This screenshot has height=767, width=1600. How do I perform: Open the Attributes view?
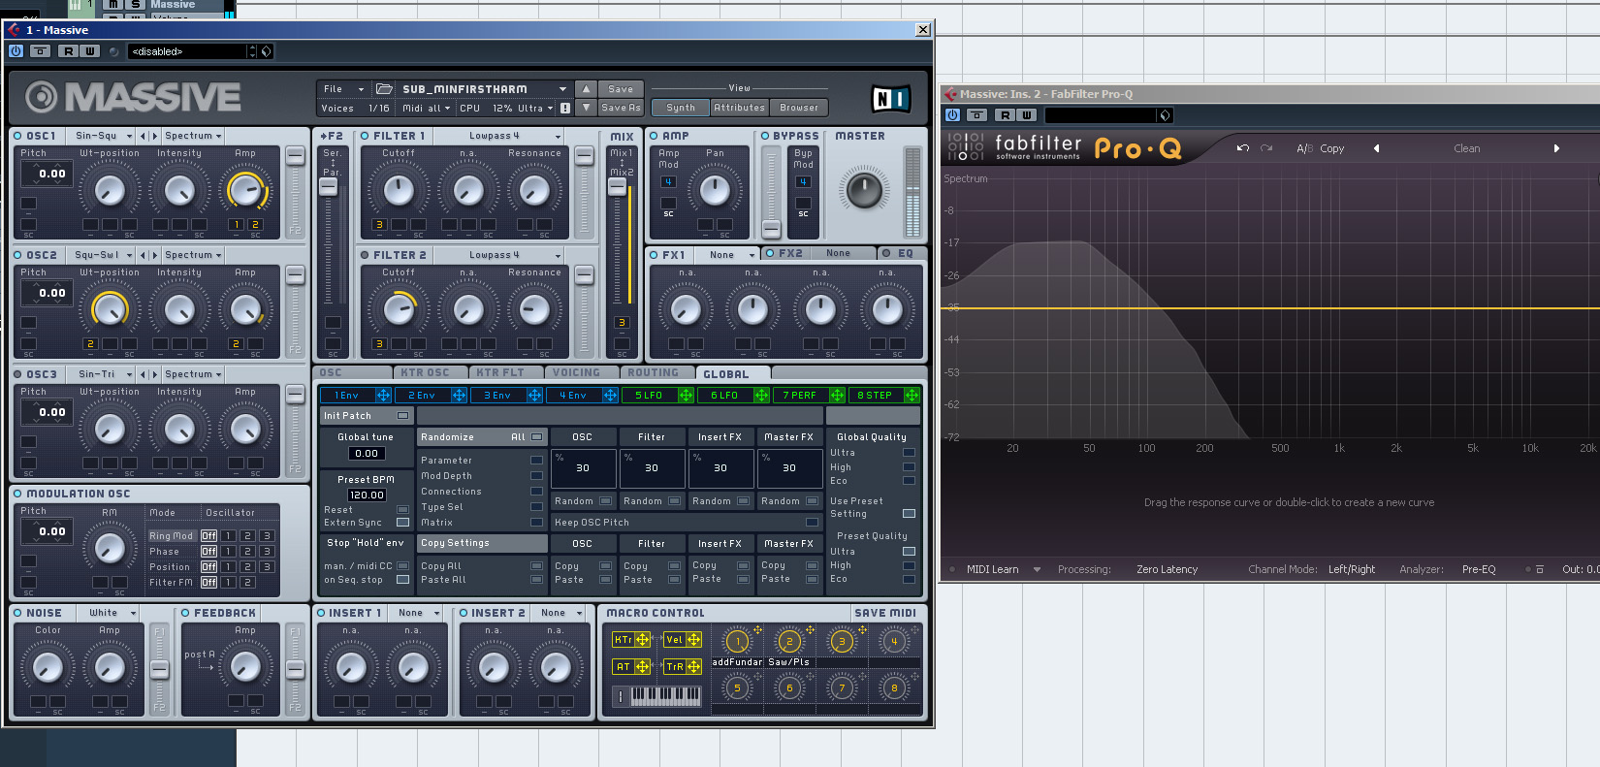pos(739,108)
